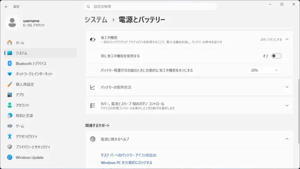Close the Settings window
Viewport: 300px width, 169px height.
(x=294, y=4)
